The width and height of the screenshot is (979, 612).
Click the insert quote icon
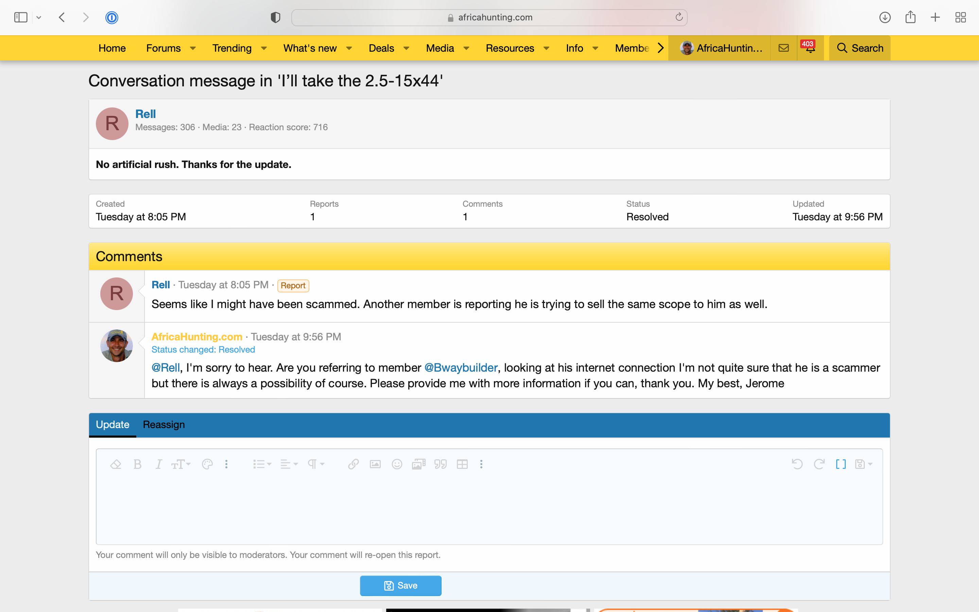(x=440, y=464)
